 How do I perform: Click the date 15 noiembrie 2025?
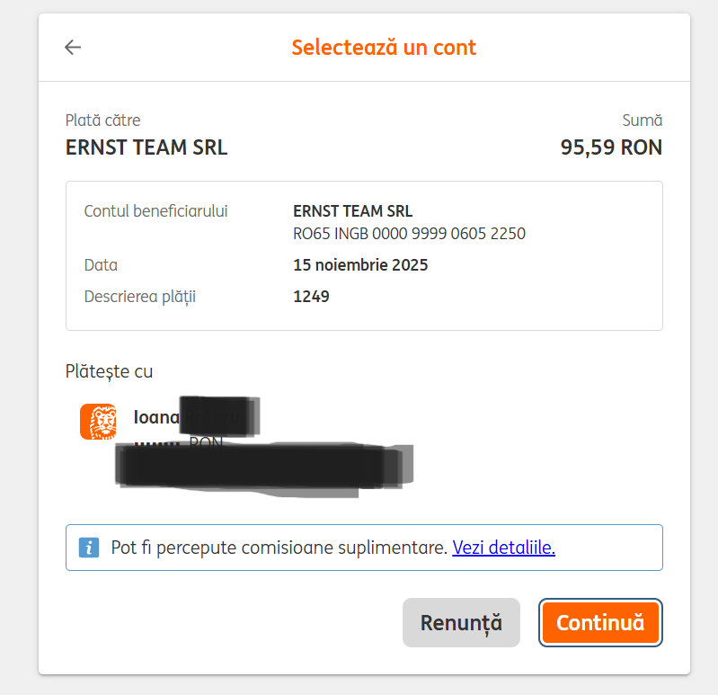click(360, 265)
